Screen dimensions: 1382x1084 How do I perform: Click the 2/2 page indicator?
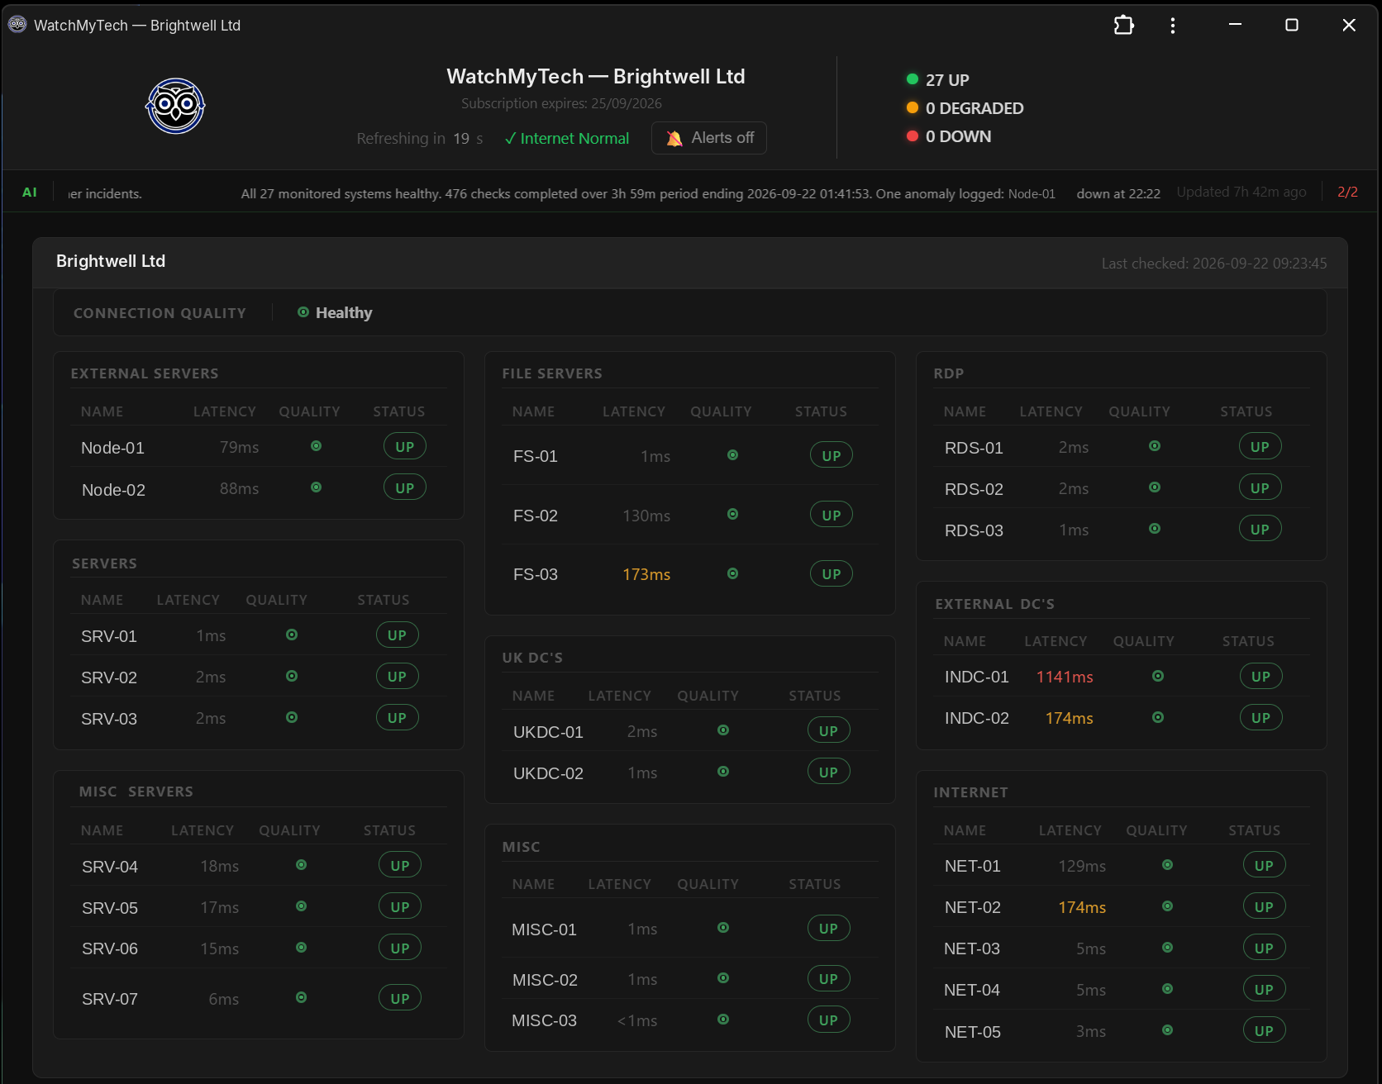coord(1347,192)
